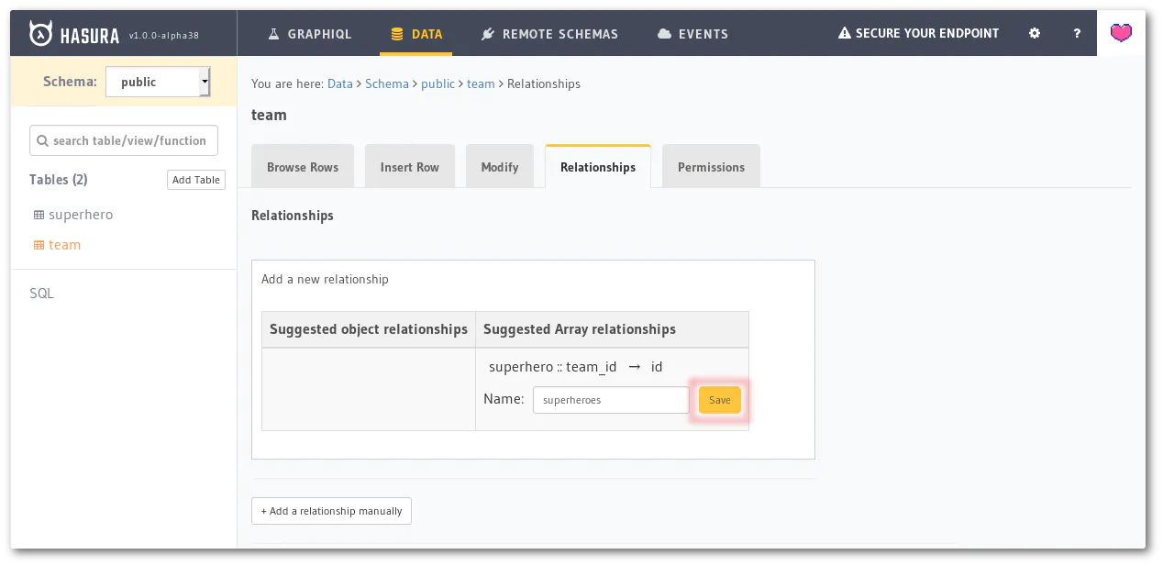Click Add a relationship manually button
The image size is (1163, 566).
[x=331, y=511]
